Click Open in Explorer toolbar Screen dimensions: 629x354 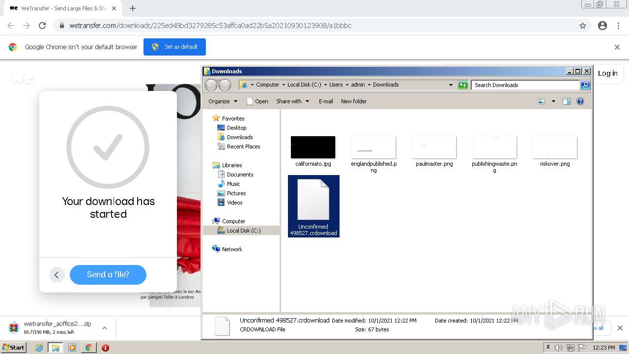coord(257,101)
